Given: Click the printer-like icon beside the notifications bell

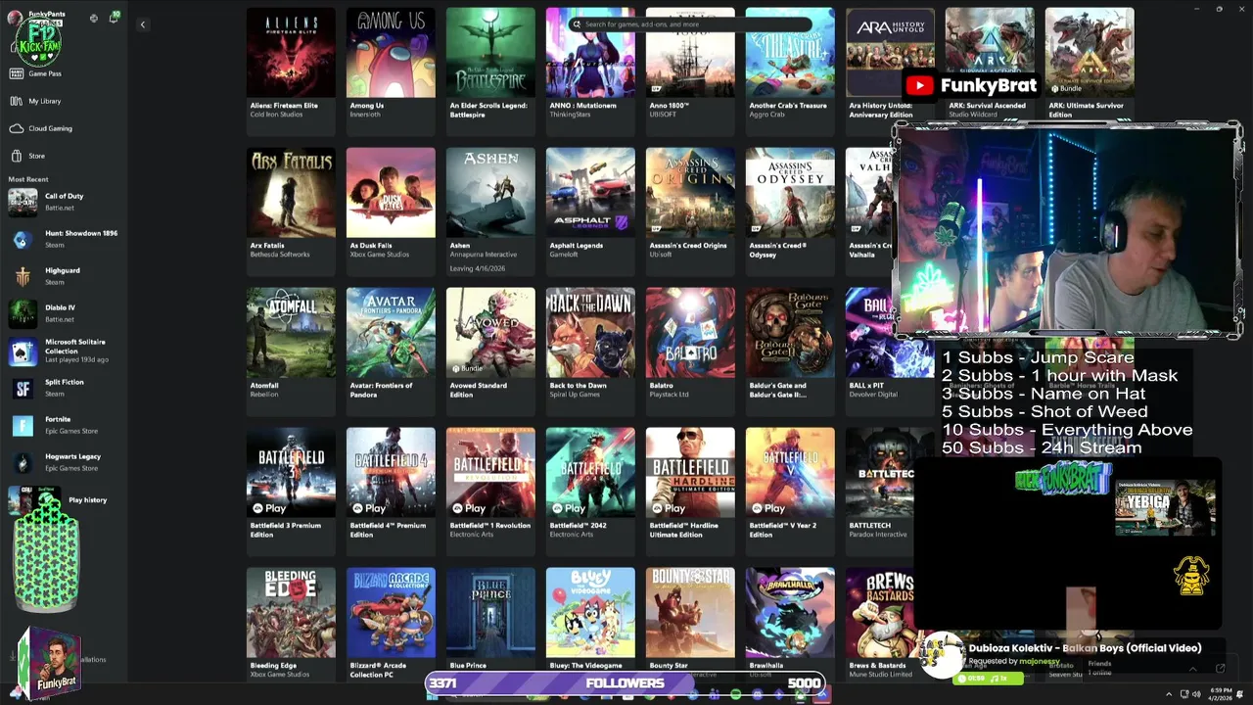Looking at the screenshot, I should coord(94,18).
